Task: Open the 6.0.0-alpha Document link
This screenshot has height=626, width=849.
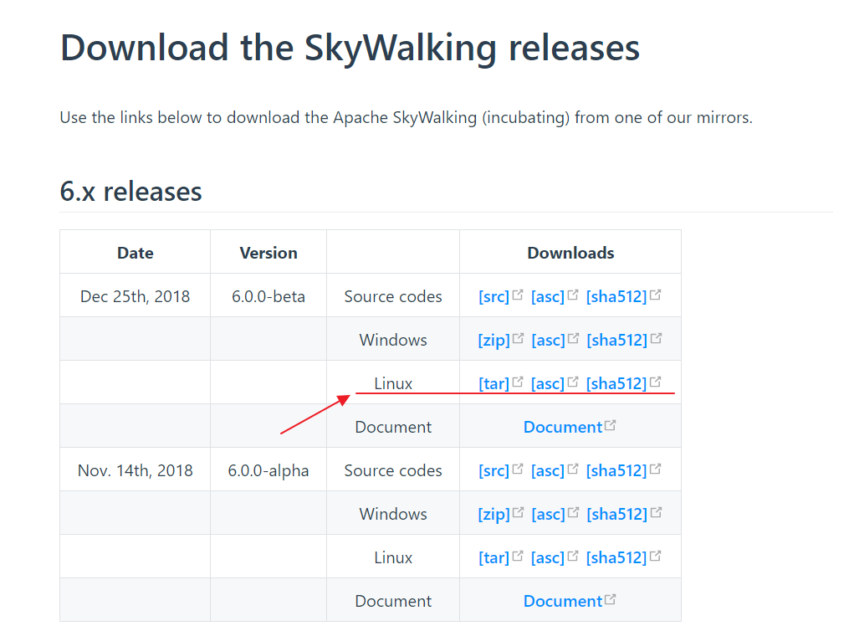Action: (563, 601)
